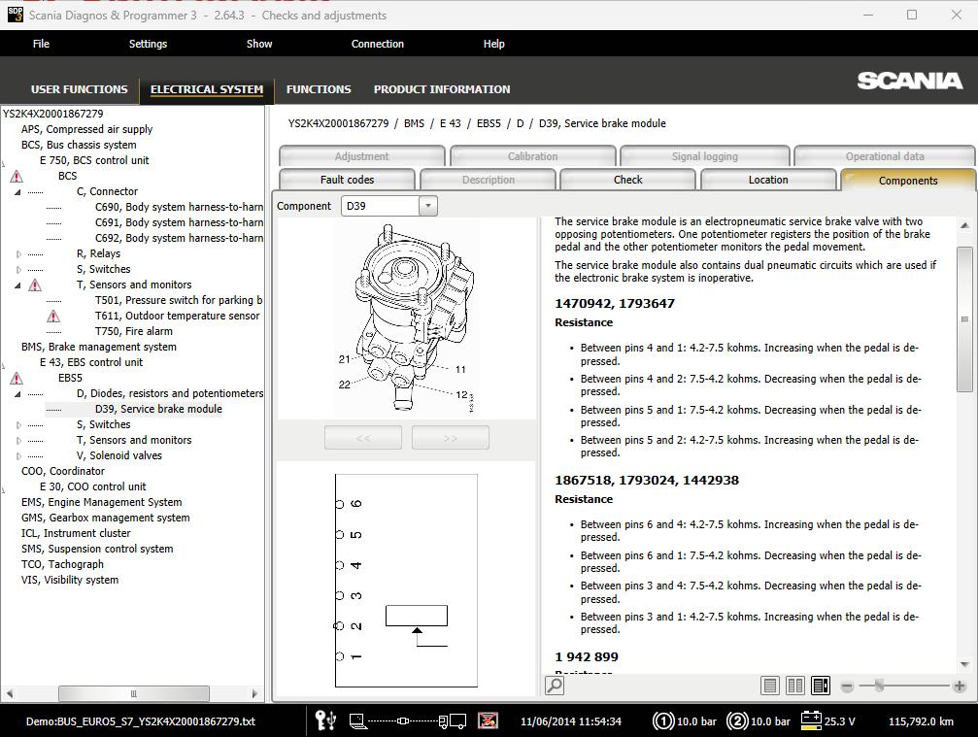
Task: Select the two-column page view icon
Action: pos(795,686)
